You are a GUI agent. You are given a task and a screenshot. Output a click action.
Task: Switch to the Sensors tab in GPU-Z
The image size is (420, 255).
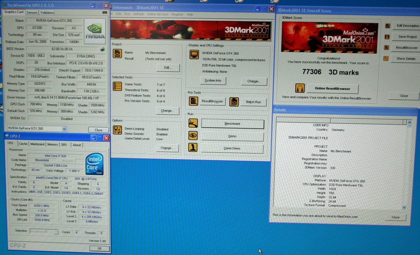click(x=32, y=13)
